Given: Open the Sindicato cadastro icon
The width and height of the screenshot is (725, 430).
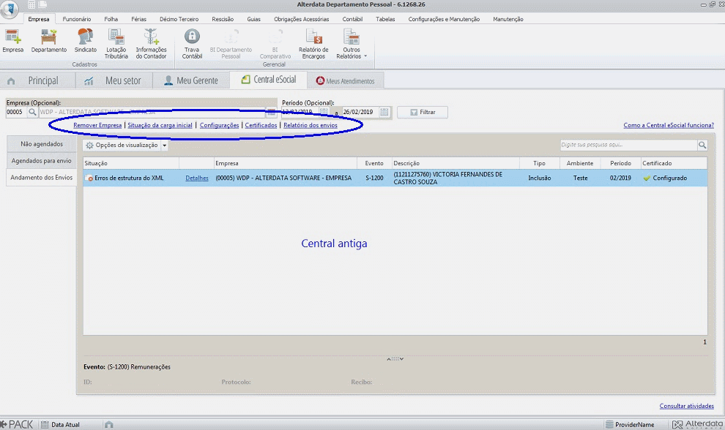Looking at the screenshot, I should [86, 41].
